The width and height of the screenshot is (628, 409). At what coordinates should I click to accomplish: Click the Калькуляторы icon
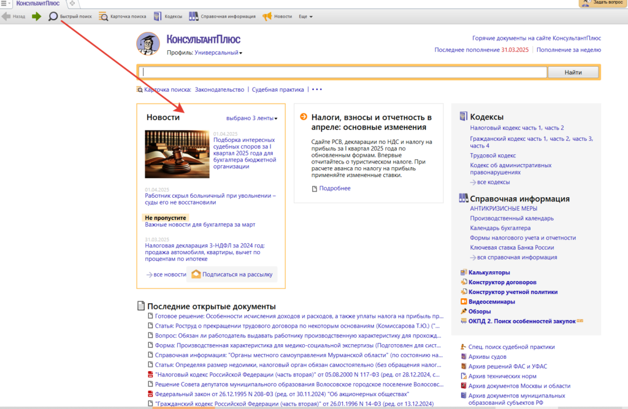(x=464, y=272)
